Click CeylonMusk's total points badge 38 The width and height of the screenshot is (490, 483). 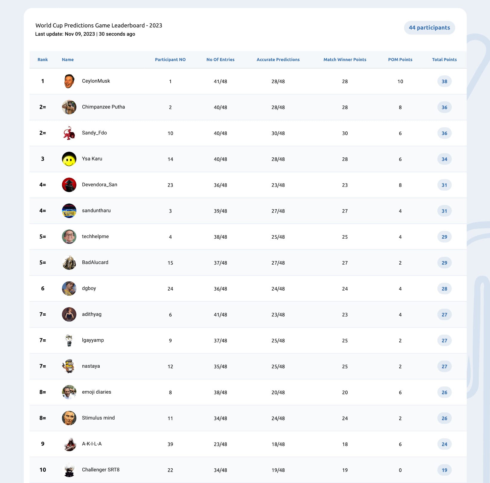444,81
